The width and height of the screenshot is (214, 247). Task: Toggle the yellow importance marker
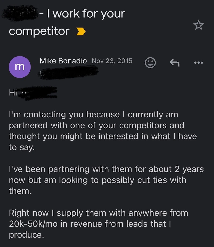coord(81,32)
